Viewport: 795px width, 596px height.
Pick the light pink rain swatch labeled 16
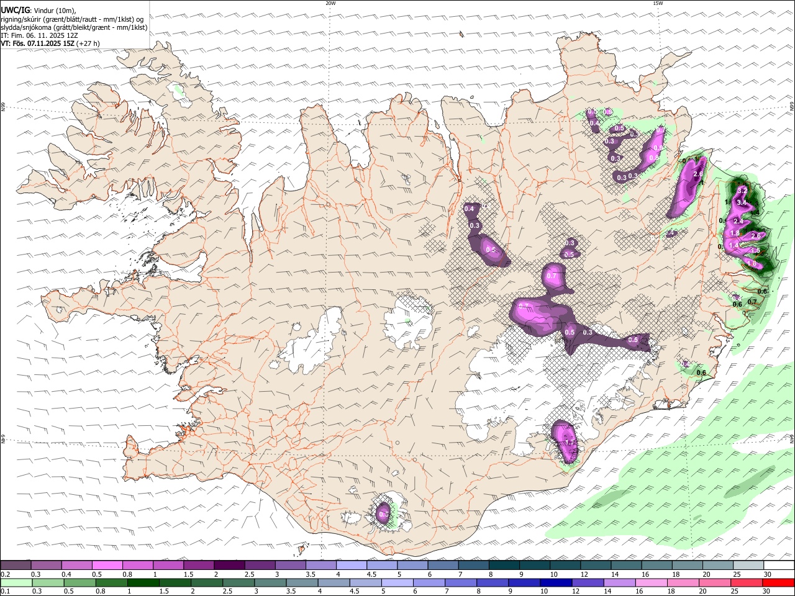pos(652,583)
